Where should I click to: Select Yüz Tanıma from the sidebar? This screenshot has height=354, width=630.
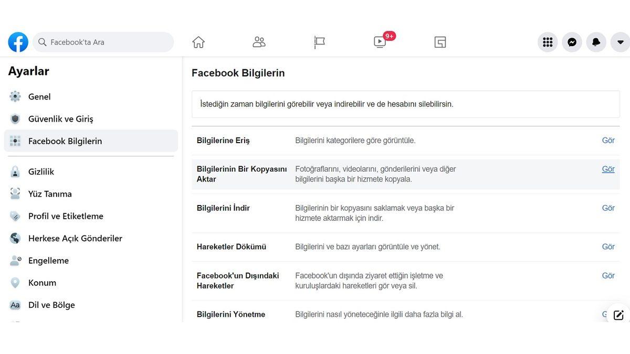[x=50, y=194]
